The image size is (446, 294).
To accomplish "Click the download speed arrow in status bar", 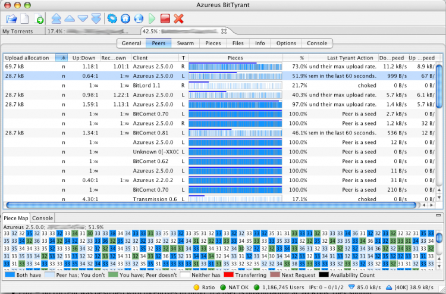I will [x=351, y=287].
